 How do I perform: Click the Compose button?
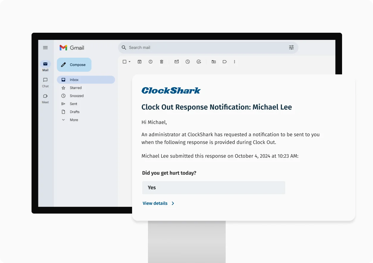coord(74,65)
